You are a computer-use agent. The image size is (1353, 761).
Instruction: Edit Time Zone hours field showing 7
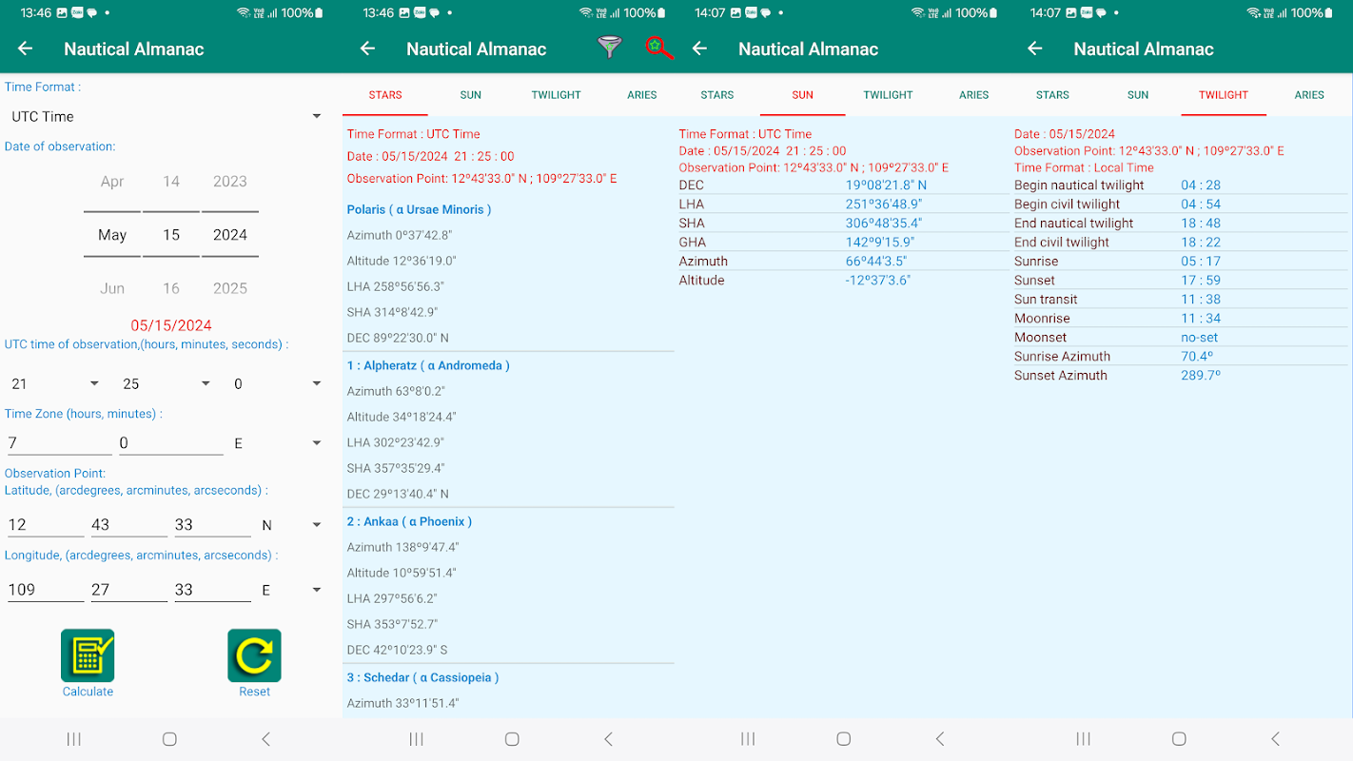click(x=59, y=443)
